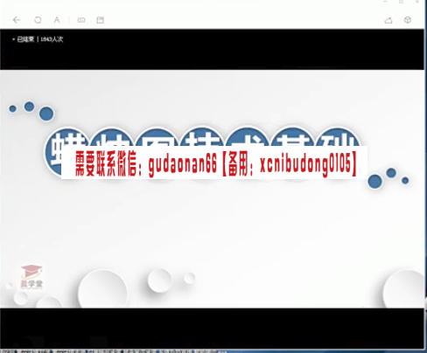Image resolution: width=427 pixels, height=353 pixels.
Task: Click the 1843人次 viewer count
Action: (x=52, y=39)
